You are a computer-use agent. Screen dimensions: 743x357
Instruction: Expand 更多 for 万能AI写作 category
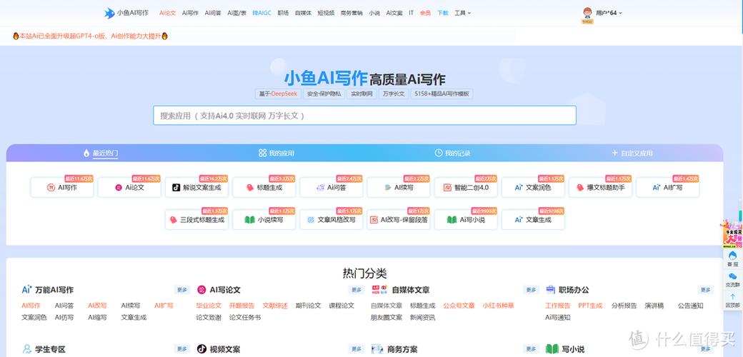click(x=182, y=290)
